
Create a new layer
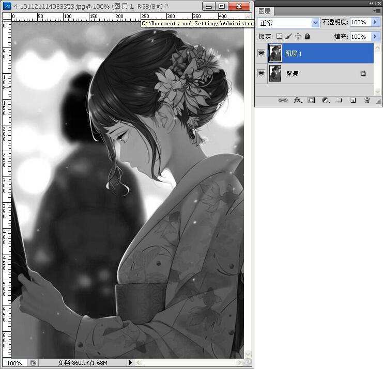pos(353,100)
